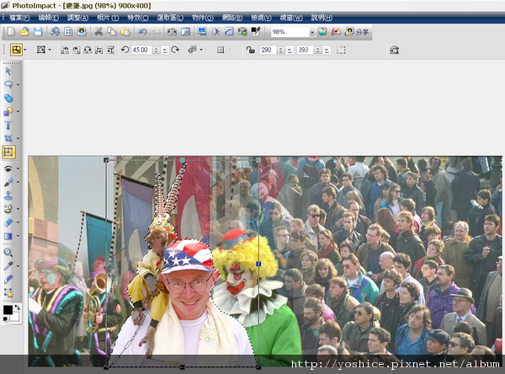505x374 pixels.
Task: Open the zoom percentage dropdown
Action: (311, 32)
